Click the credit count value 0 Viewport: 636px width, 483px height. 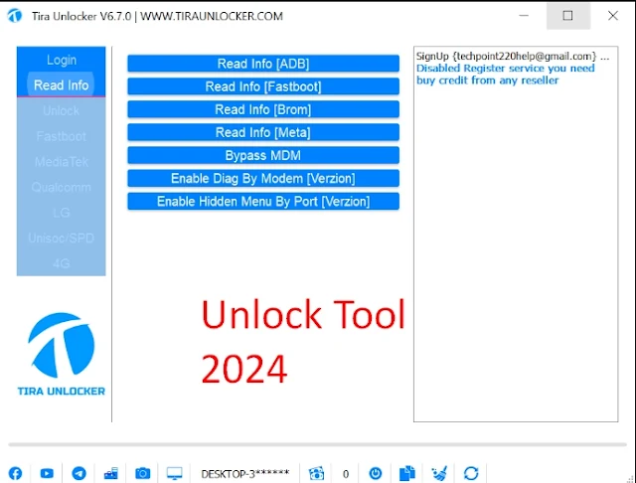[346, 474]
